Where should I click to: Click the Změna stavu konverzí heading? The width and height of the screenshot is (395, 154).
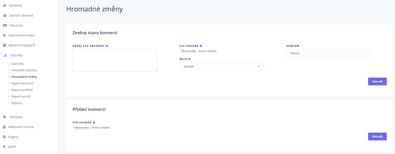tap(95, 33)
